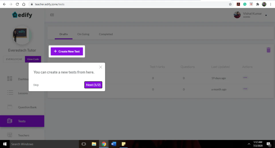Open actions menu for 19 days ago test
This screenshot has width=275, height=148.
click(245, 77)
